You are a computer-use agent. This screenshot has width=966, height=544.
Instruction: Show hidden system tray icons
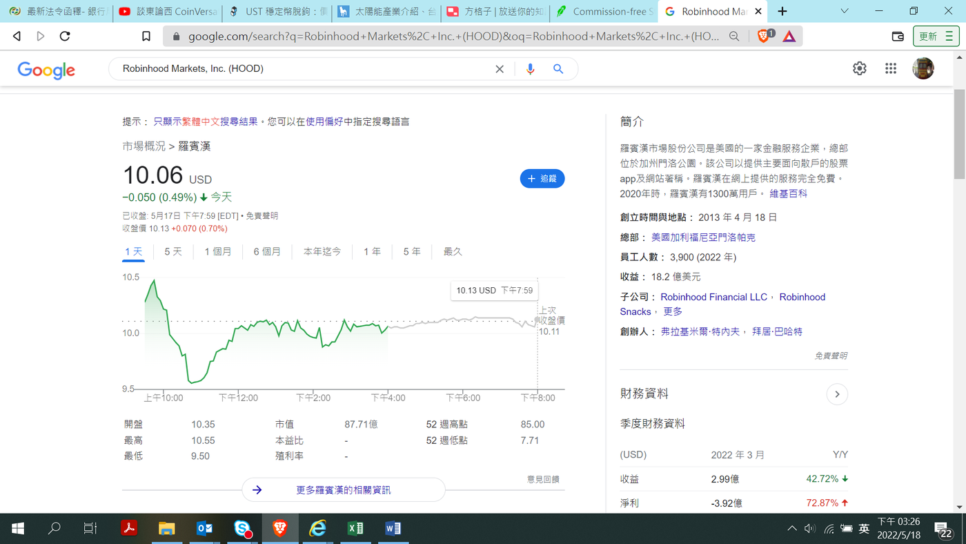[791, 529]
